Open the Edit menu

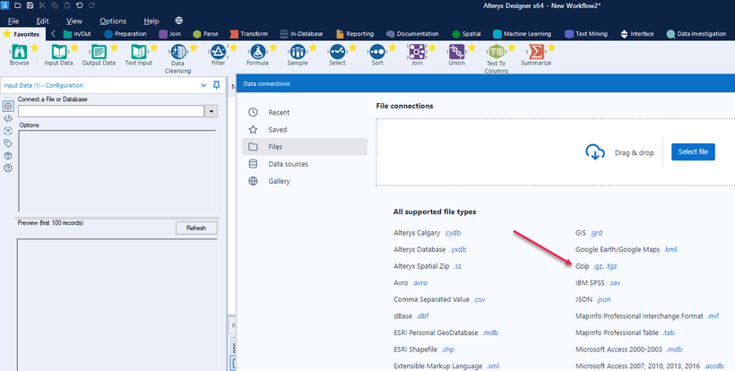tap(42, 22)
